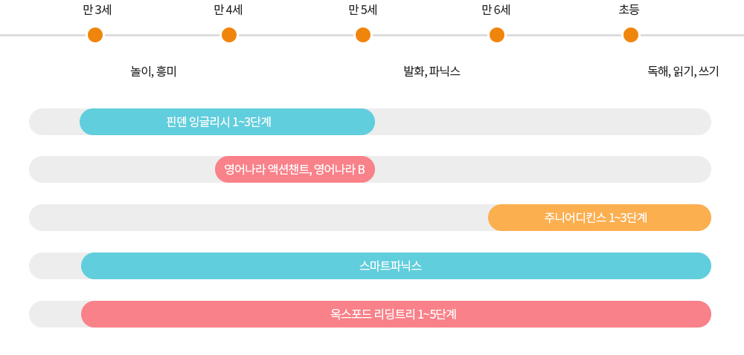
Task: Select the orange 주니어디킨스 1~3단계 bar
Action: pos(599,218)
